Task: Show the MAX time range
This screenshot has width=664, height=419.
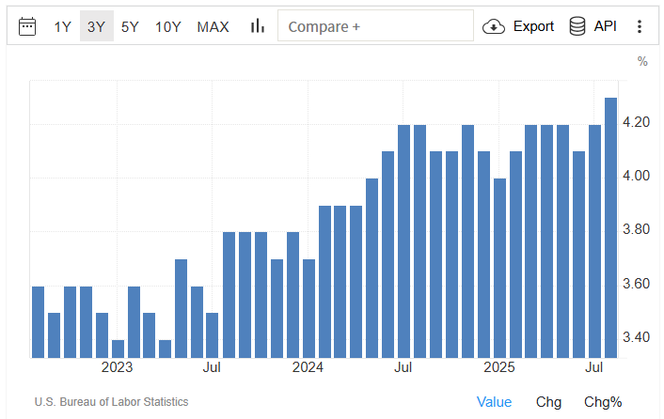Action: [213, 26]
